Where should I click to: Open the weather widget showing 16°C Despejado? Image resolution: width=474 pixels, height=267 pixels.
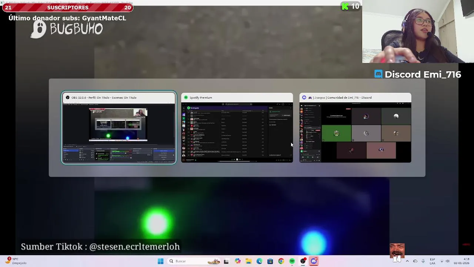16,261
